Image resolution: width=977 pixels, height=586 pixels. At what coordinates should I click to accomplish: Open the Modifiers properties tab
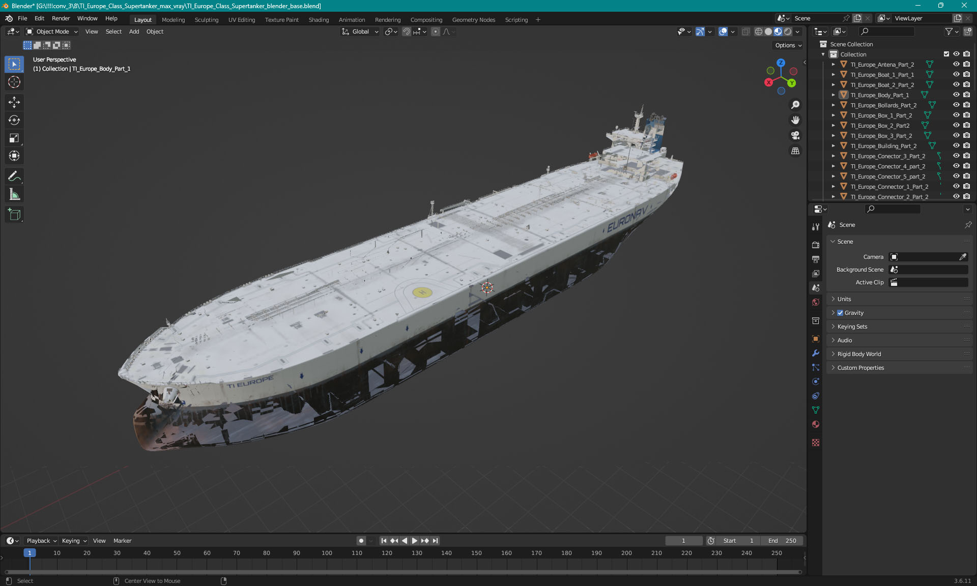click(816, 353)
